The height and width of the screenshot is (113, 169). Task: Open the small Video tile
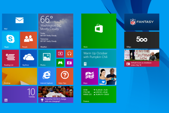pyautogui.click(x=60, y=54)
